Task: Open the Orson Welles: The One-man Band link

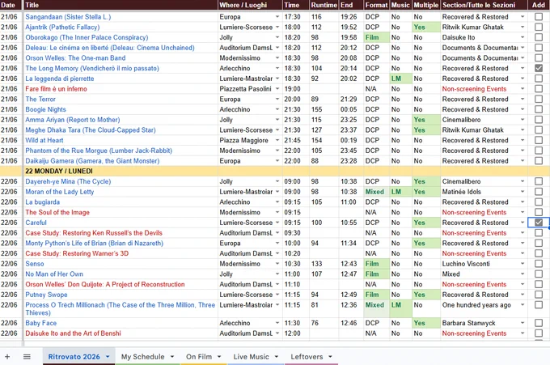Action: coord(75,58)
